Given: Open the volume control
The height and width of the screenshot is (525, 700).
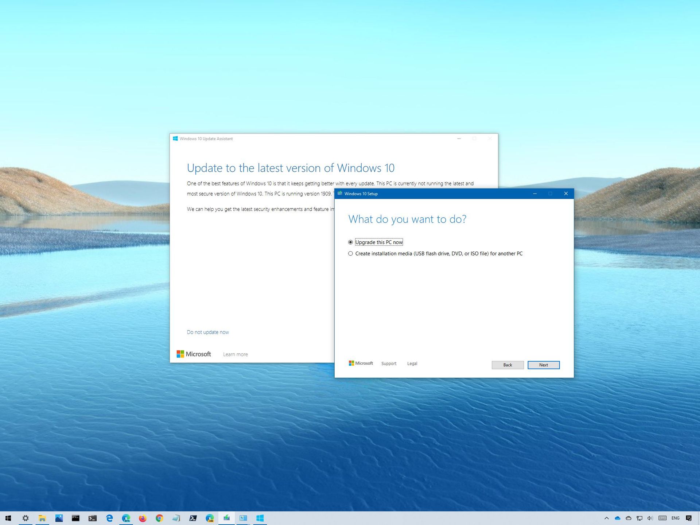Looking at the screenshot, I should pyautogui.click(x=650, y=518).
